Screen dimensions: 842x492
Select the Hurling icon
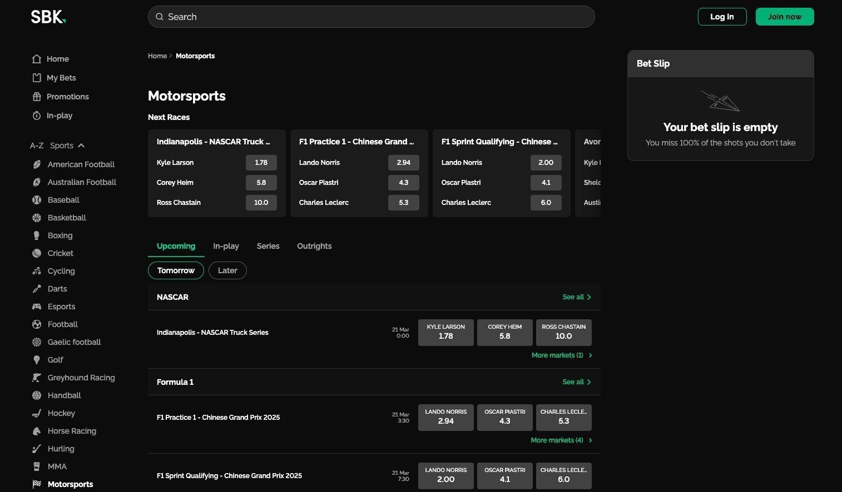click(37, 449)
